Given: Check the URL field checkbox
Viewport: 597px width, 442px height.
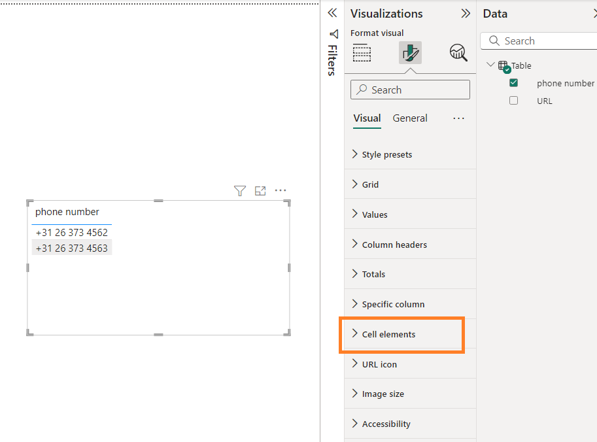Looking at the screenshot, I should coord(513,101).
